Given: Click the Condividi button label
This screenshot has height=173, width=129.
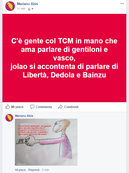Looking at the screenshot, I should tap(71, 107).
